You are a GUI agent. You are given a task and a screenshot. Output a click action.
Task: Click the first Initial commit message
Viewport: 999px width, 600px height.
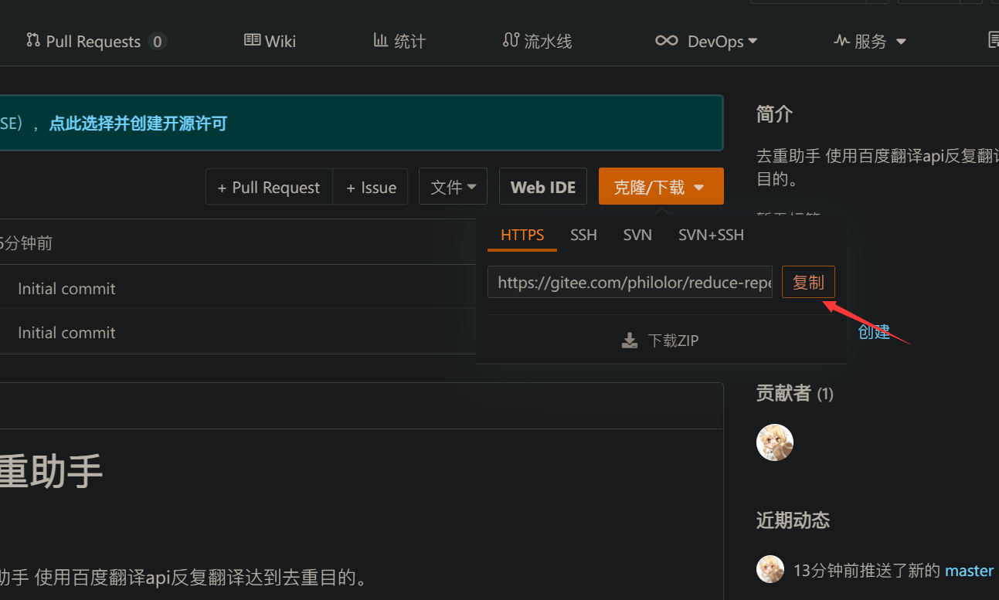pyautogui.click(x=66, y=288)
